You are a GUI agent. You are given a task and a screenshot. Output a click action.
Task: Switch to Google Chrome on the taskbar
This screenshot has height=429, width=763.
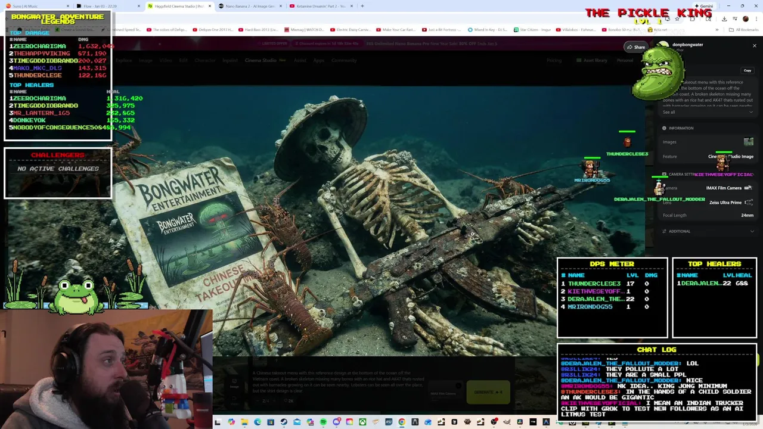pos(402,422)
